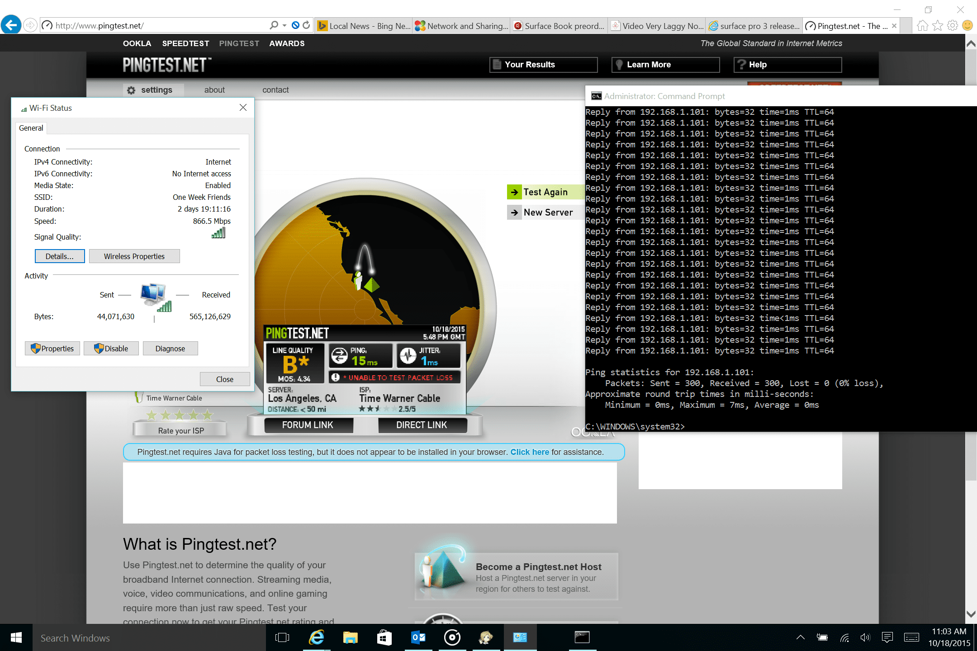Image resolution: width=977 pixels, height=651 pixels.
Task: Click Diagnose button in Wi-Fi Status
Action: [170, 349]
